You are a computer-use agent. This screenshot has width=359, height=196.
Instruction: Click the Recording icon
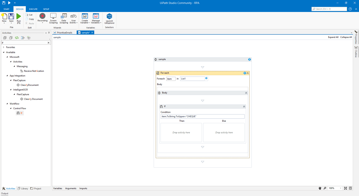pyautogui.click(x=42, y=16)
